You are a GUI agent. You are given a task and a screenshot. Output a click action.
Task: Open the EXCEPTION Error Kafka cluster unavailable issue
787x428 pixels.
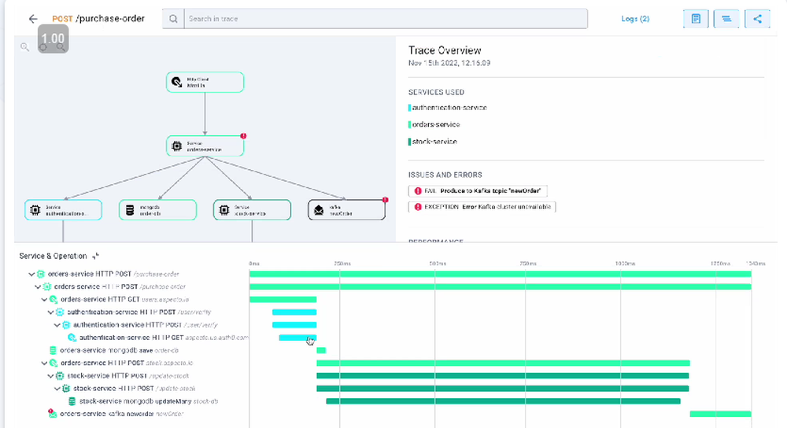click(482, 207)
